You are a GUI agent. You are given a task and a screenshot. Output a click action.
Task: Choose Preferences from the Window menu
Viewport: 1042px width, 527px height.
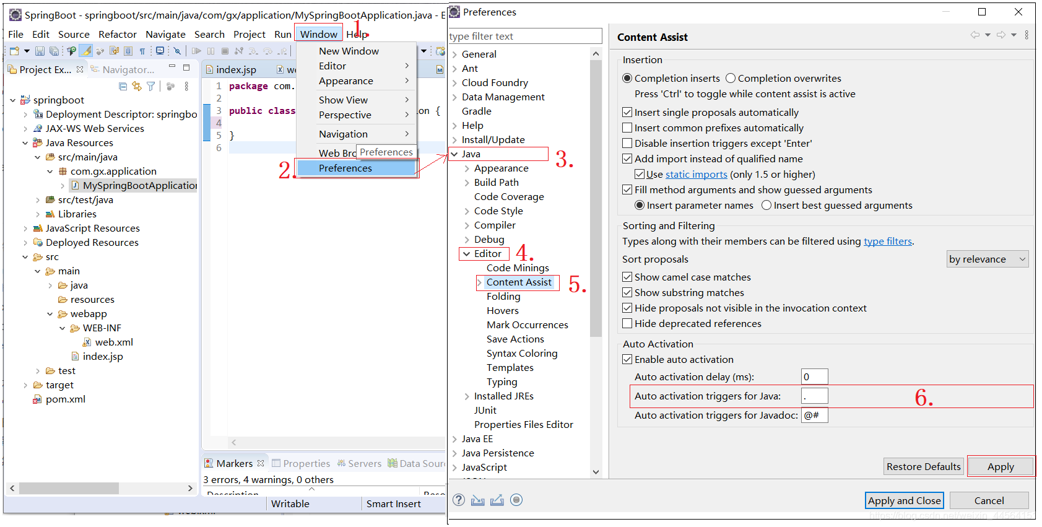pyautogui.click(x=356, y=168)
